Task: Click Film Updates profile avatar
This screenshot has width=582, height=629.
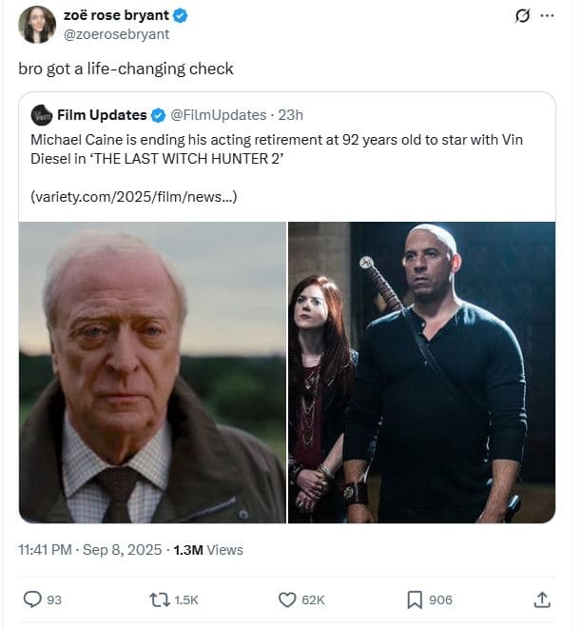Action: click(x=41, y=115)
